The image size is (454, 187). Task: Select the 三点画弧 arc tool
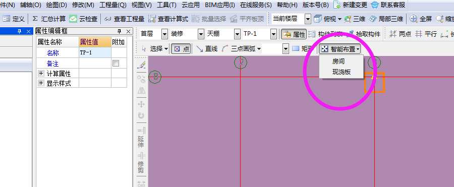tap(239, 49)
